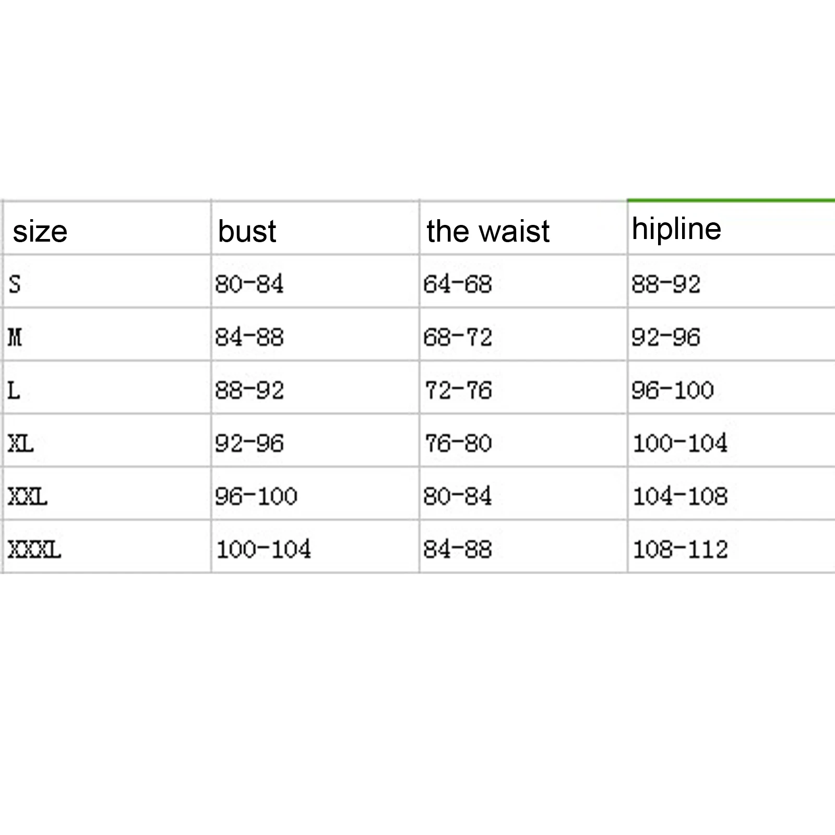Click the "size" column header cell
The height and width of the screenshot is (835, 835).
point(40,231)
